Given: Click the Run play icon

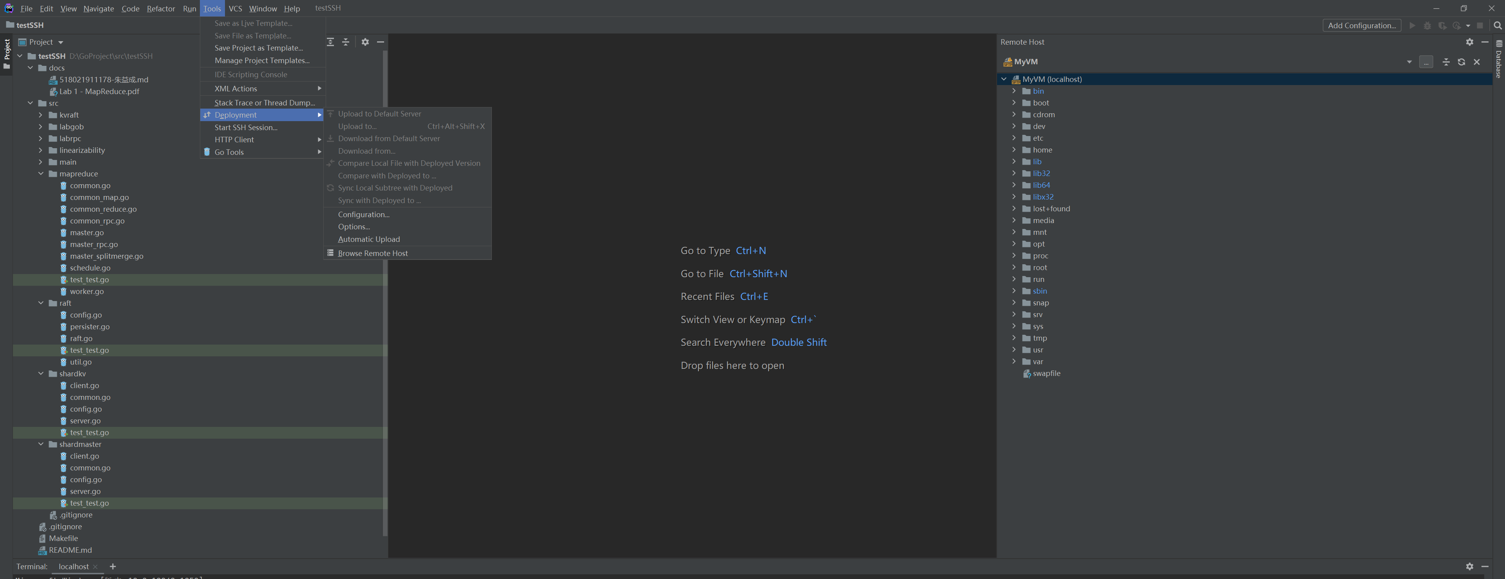Looking at the screenshot, I should click(x=1413, y=26).
